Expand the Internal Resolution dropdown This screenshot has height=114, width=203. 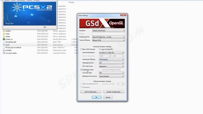[111, 53]
